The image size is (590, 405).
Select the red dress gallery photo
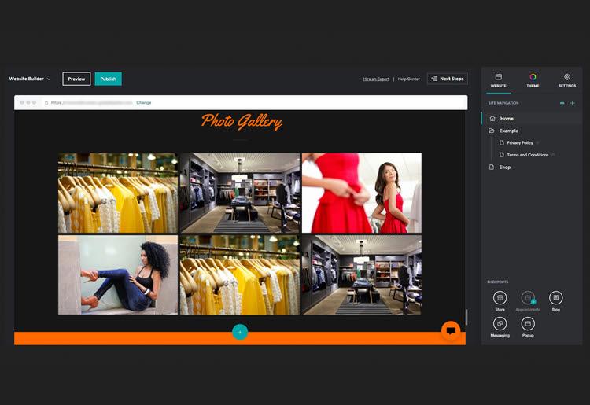[x=361, y=193]
